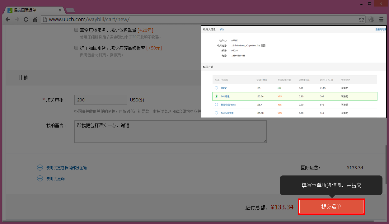Reload the page with the refresh icon
This screenshot has height=224, width=389.
[26, 19]
